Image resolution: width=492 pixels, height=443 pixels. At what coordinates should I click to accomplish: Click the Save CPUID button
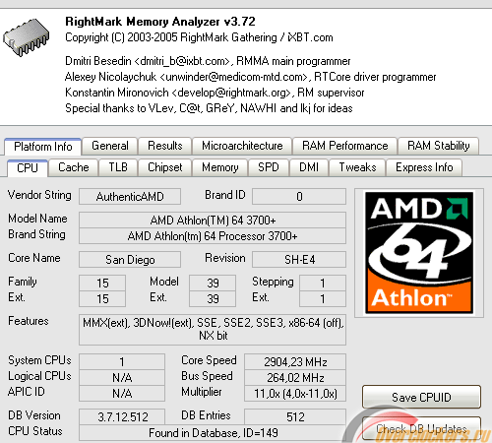point(421,398)
